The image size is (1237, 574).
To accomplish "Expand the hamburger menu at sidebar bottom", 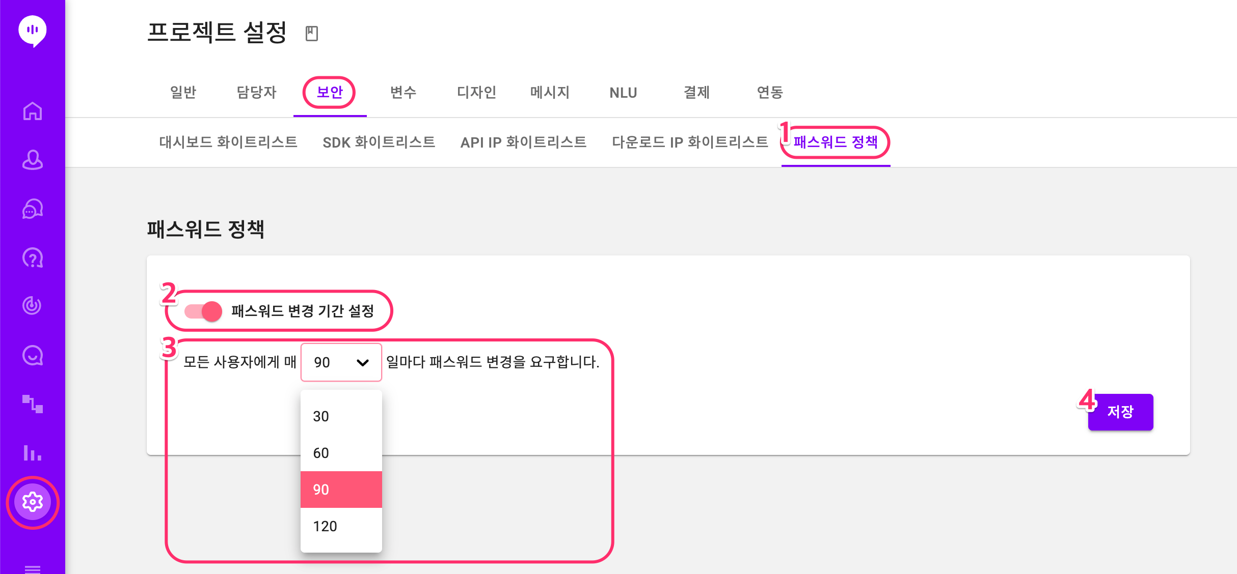I will (33, 569).
